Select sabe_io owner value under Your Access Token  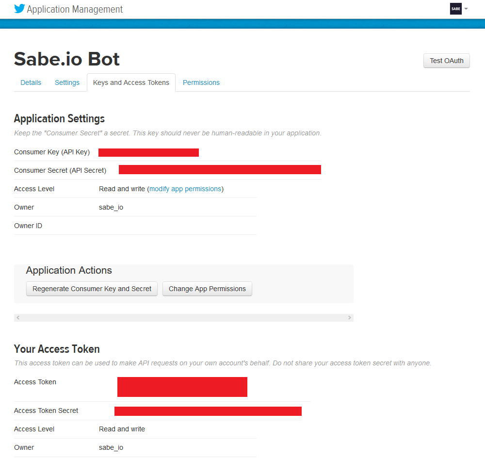click(111, 447)
